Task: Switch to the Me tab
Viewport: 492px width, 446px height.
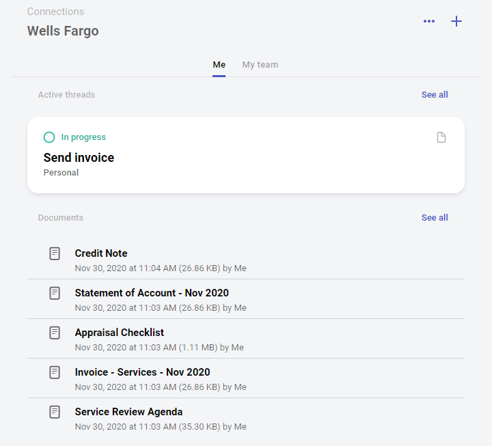Action: click(219, 65)
